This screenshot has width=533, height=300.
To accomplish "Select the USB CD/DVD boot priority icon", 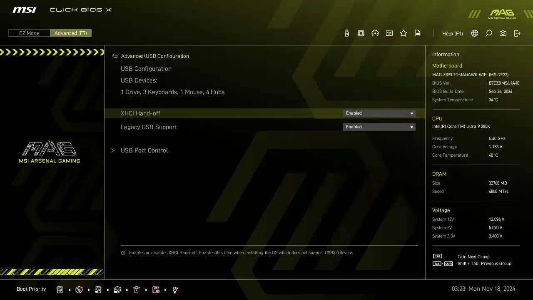I will click(117, 290).
